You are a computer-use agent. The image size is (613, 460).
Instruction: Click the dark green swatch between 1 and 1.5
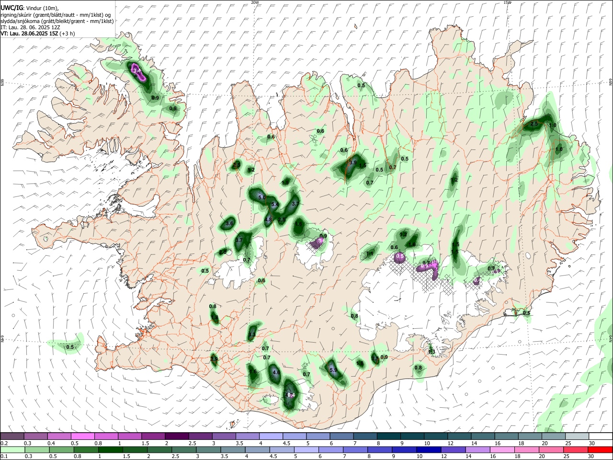110,449
